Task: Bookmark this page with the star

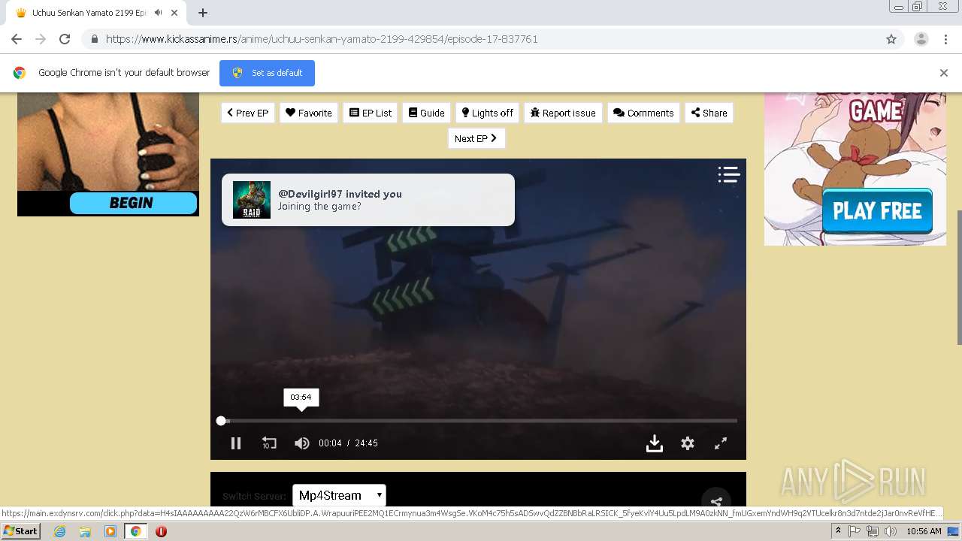Action: [x=891, y=39]
